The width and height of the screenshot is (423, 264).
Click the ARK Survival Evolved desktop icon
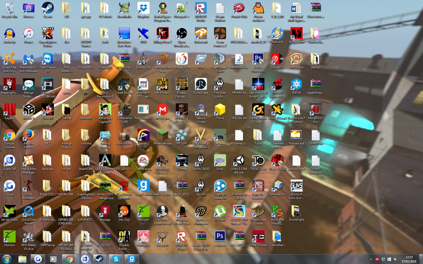coord(105,164)
